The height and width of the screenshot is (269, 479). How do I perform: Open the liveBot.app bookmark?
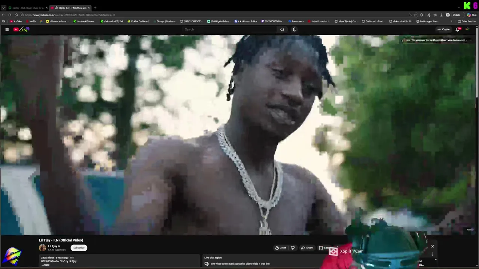[428, 21]
